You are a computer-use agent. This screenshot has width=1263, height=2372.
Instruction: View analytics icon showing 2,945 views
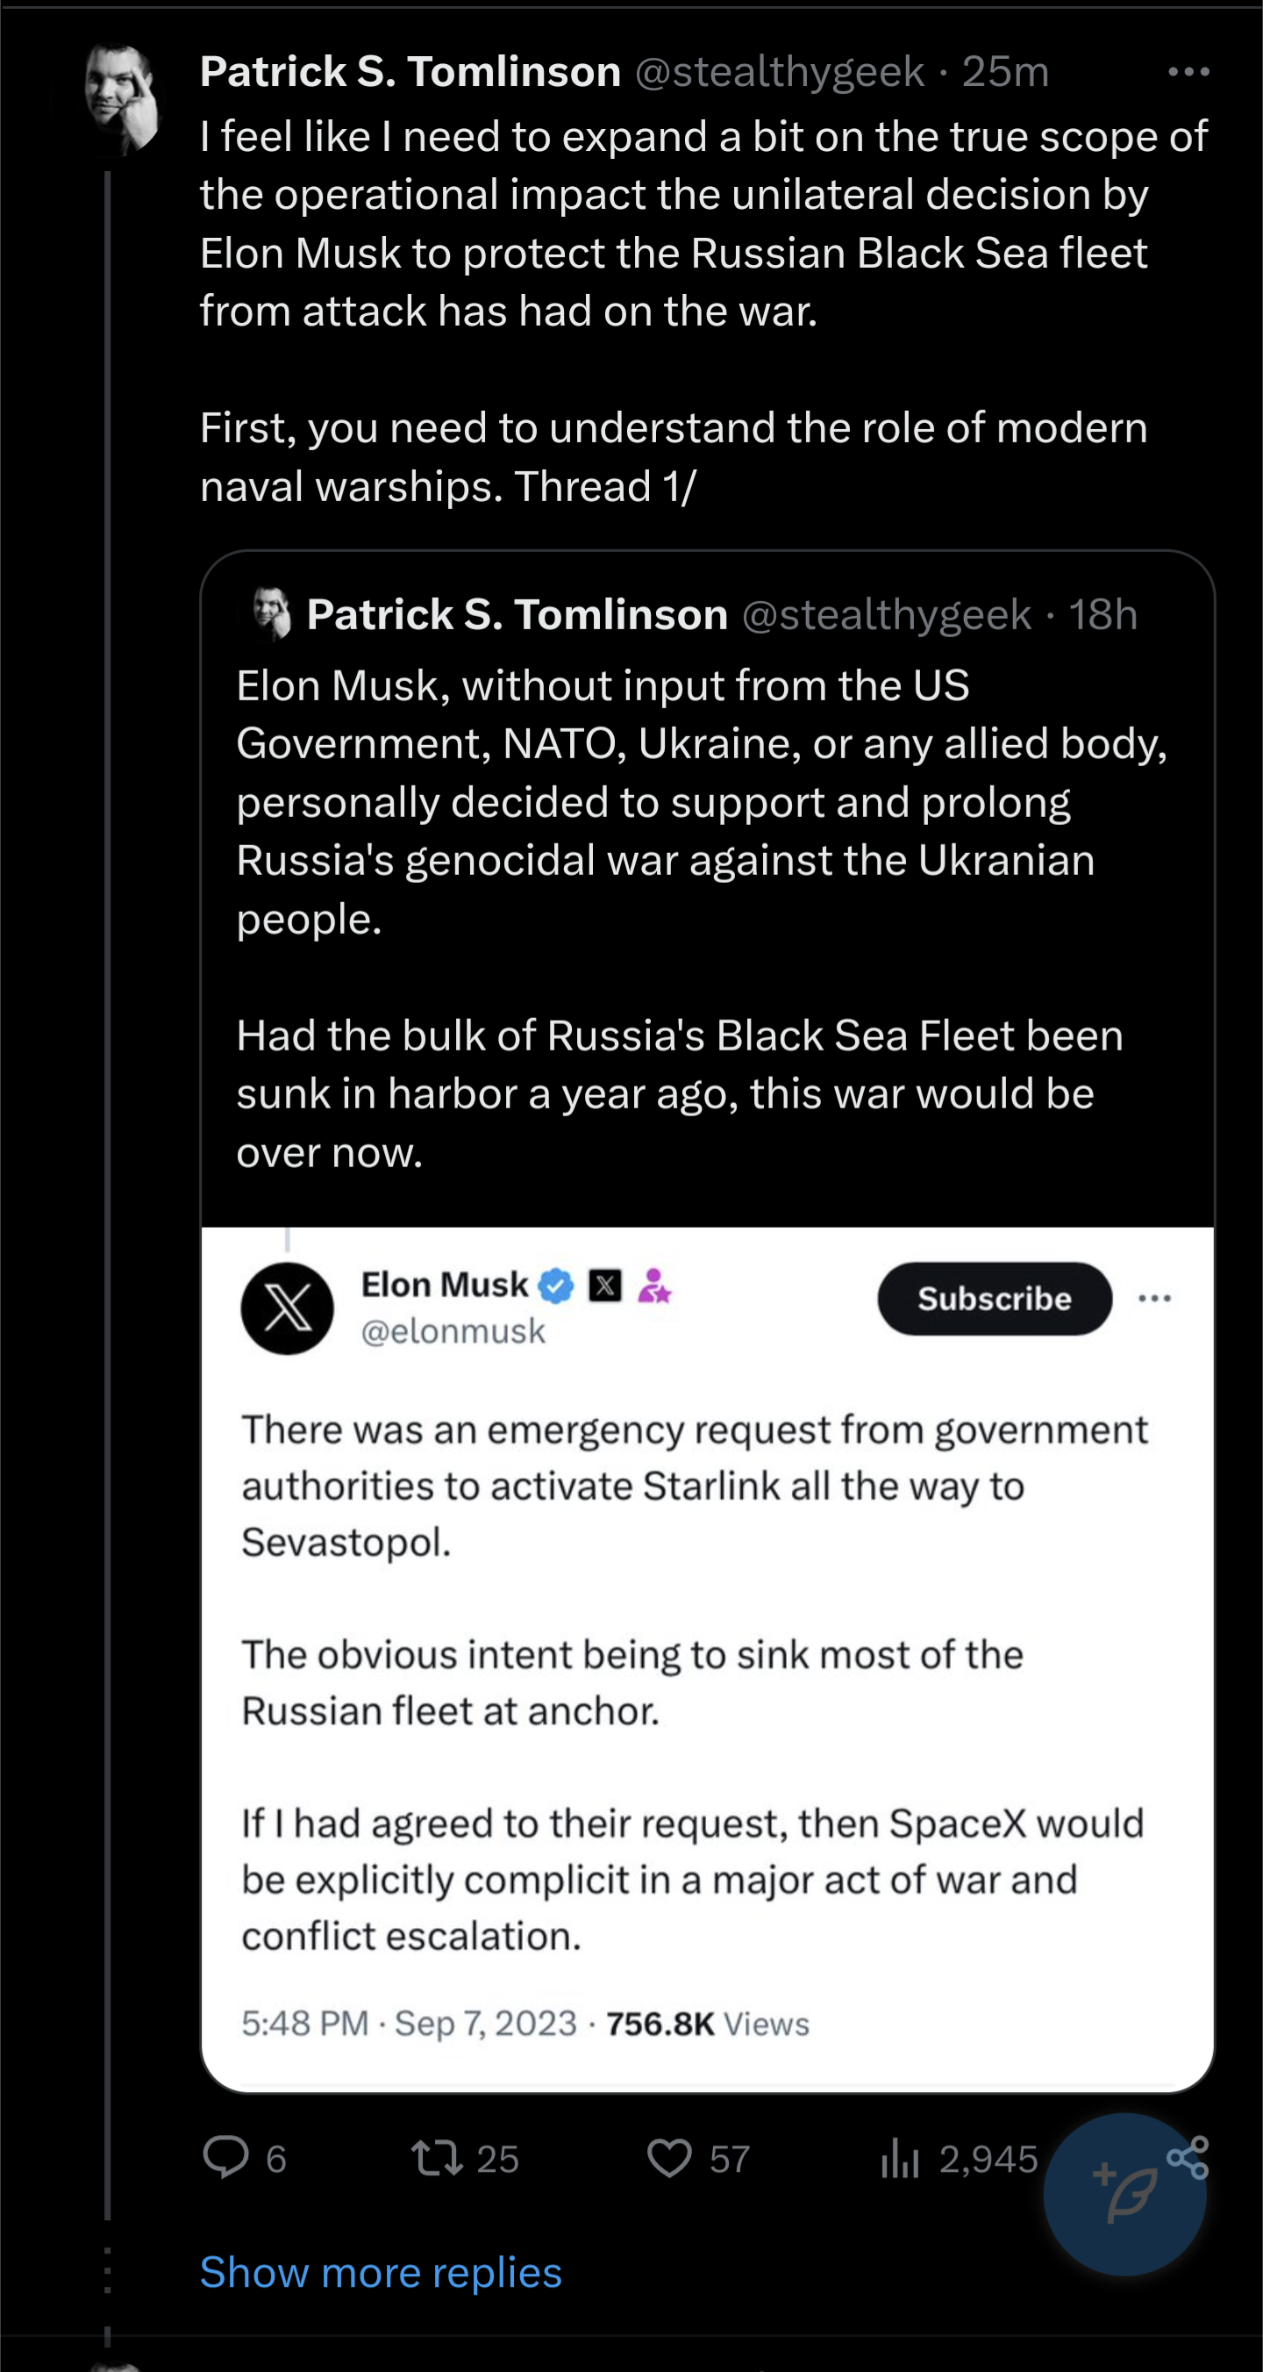(x=899, y=2159)
